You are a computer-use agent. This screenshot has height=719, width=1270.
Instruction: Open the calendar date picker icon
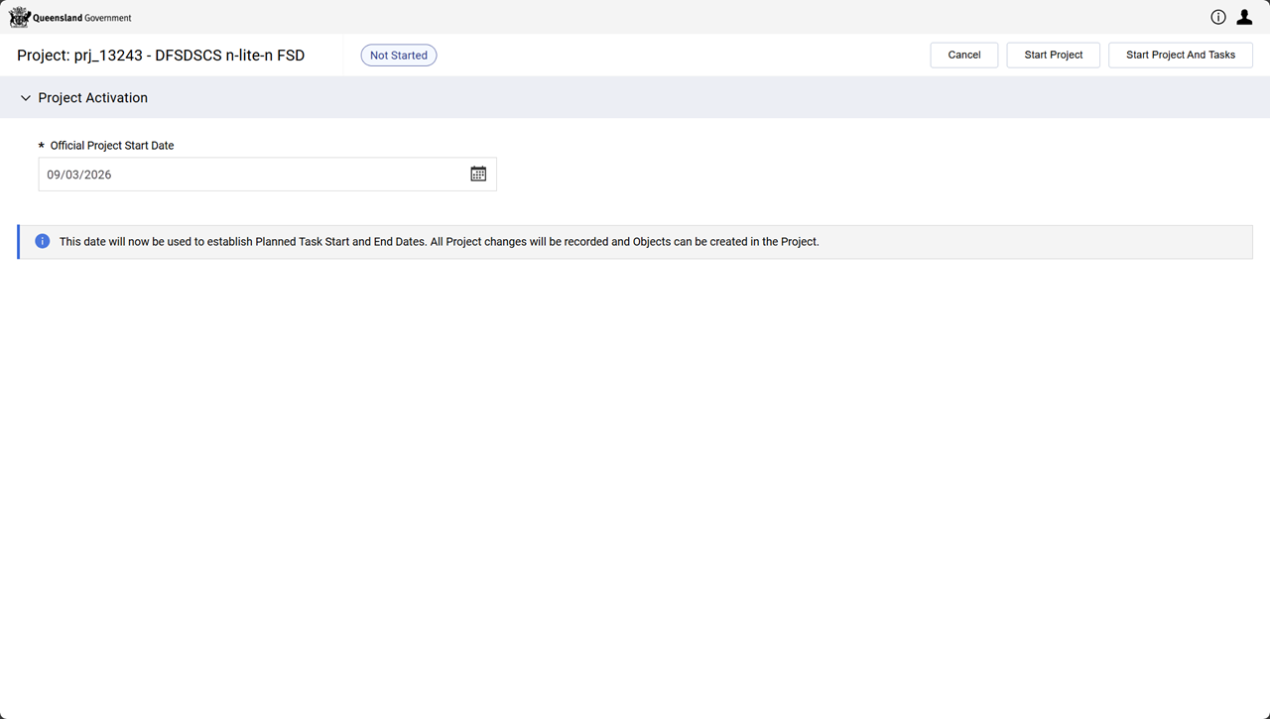(478, 175)
